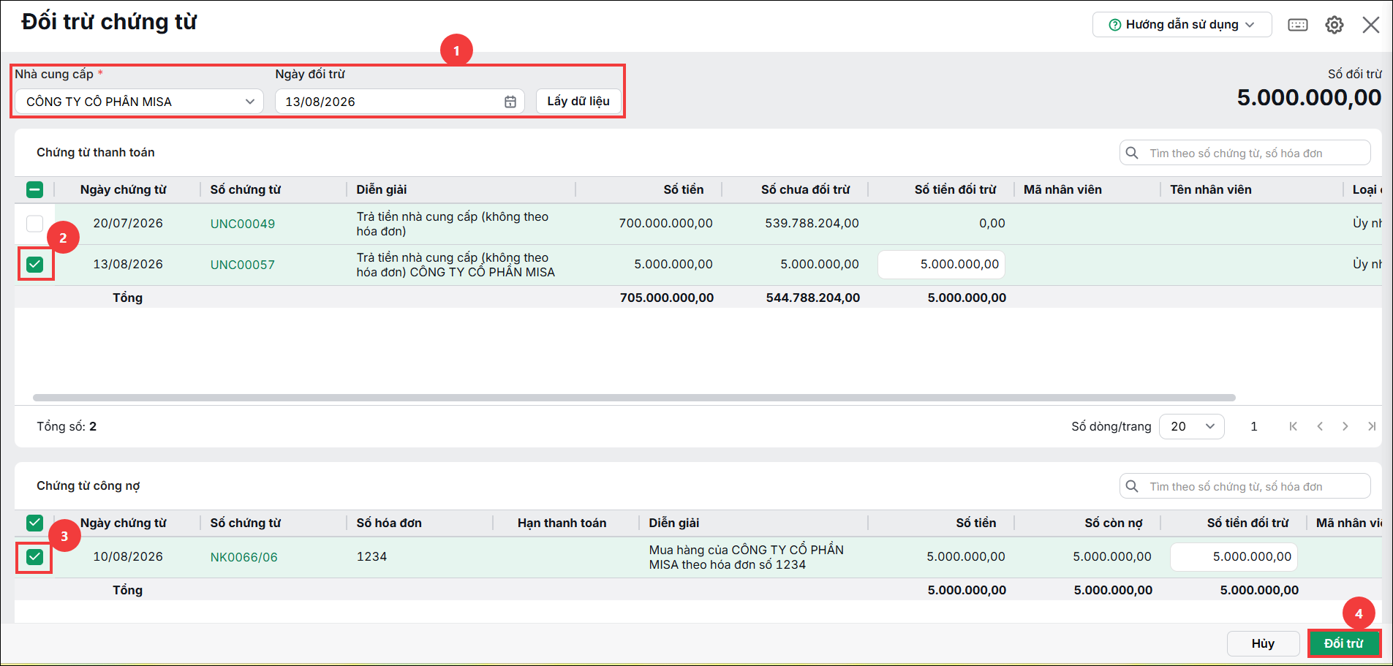Viewport: 1393px width, 666px height.
Task: Click the 705.000.000,00 total amount
Action: [667, 298]
